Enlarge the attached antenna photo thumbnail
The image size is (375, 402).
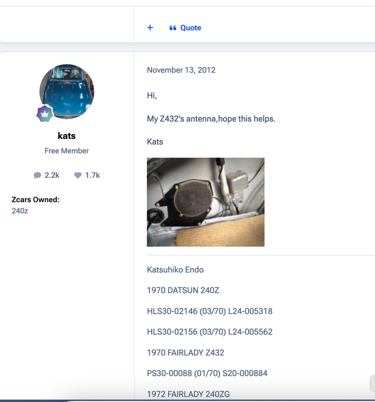[205, 202]
